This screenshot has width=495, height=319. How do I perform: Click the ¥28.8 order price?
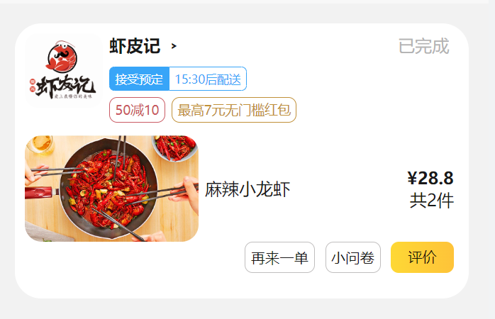[430, 178]
